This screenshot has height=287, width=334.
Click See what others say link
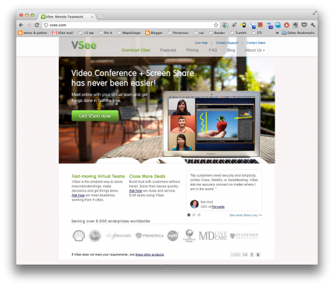pyautogui.click(x=245, y=215)
